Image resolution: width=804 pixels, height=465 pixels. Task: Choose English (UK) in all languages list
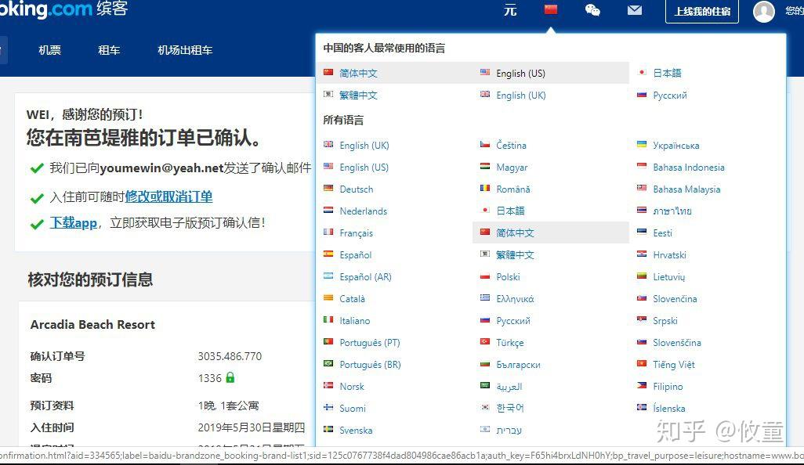(364, 146)
